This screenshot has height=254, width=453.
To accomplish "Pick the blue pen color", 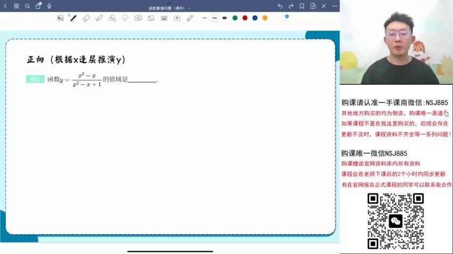I will click(255, 18).
